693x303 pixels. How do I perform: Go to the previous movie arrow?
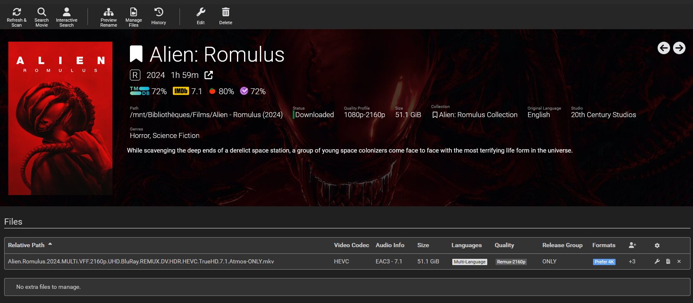[664, 48]
